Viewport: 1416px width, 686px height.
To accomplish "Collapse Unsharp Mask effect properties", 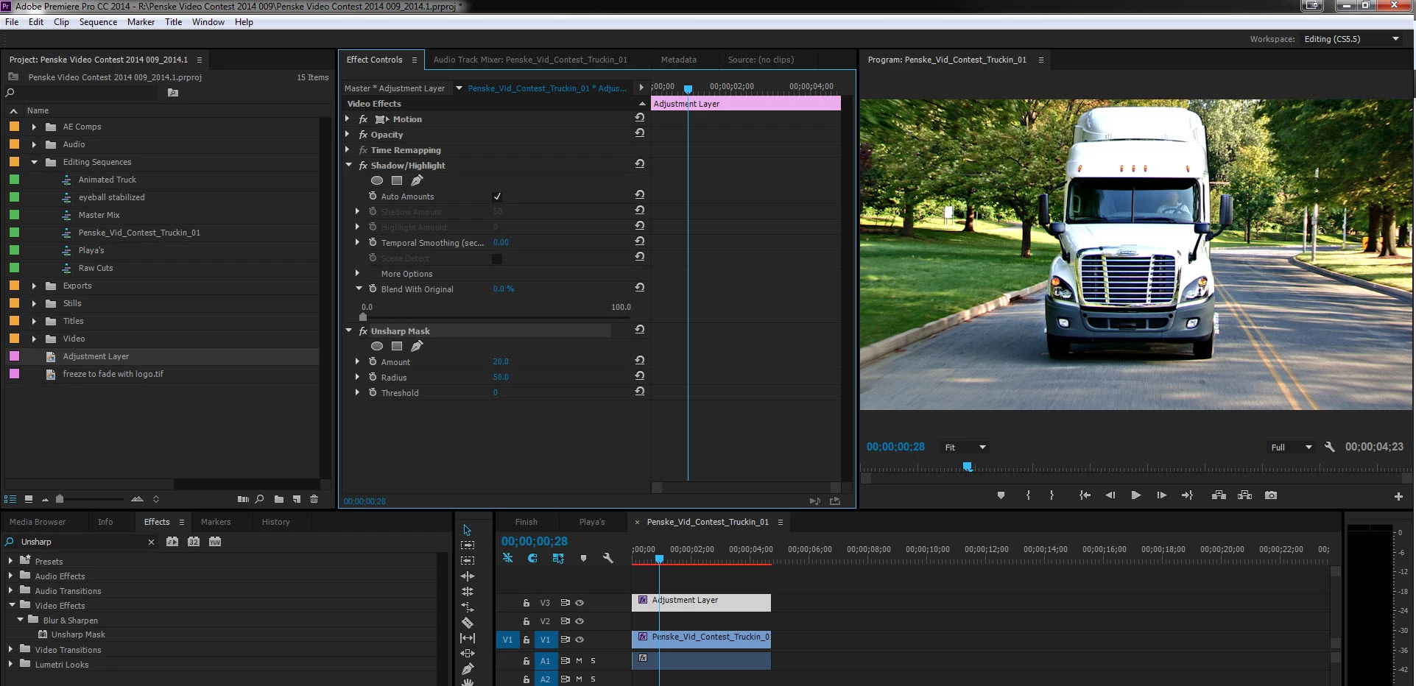I will (348, 330).
